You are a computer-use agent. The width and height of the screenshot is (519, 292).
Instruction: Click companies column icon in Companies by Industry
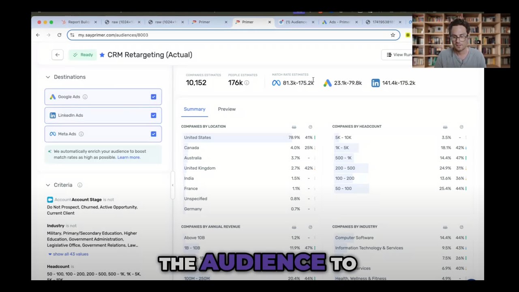(x=445, y=227)
